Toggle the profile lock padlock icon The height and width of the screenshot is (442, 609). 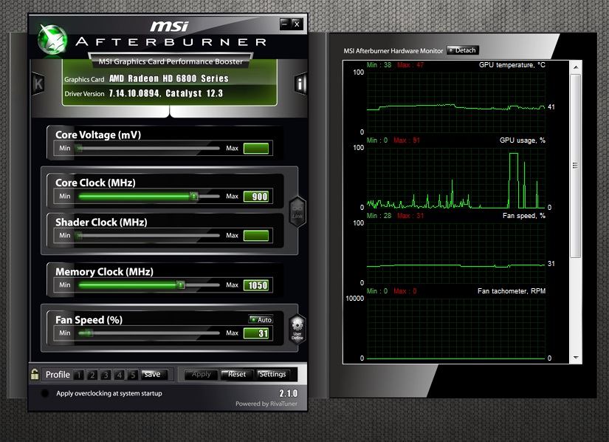click(x=35, y=374)
